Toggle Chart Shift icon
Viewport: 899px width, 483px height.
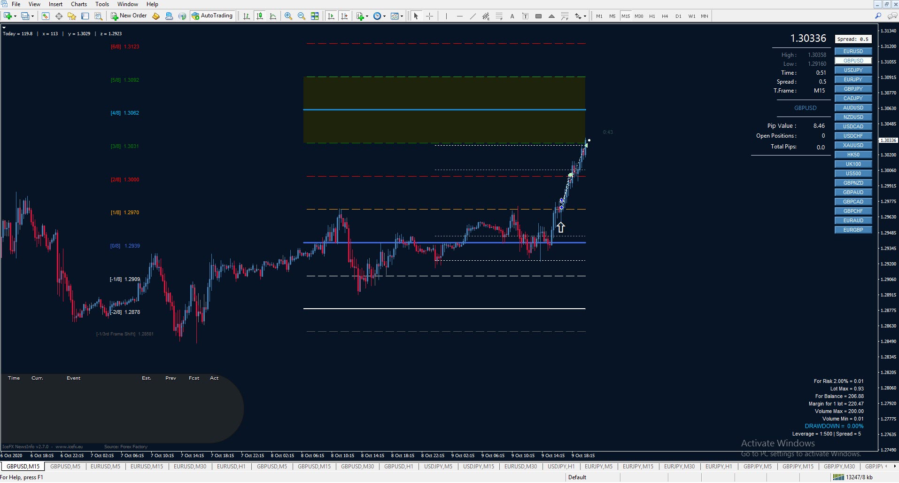[x=345, y=16]
